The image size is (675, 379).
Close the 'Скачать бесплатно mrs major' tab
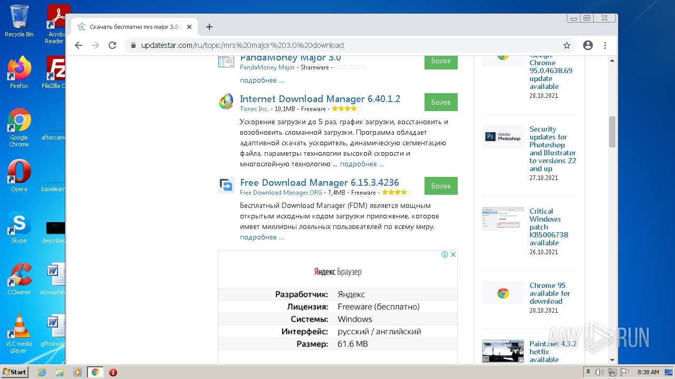[189, 27]
